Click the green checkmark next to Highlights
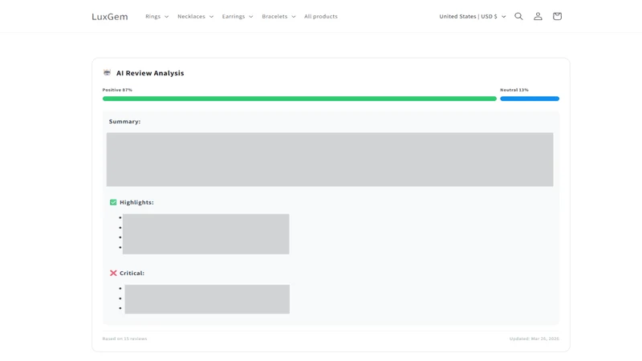642x361 pixels. pos(113,202)
